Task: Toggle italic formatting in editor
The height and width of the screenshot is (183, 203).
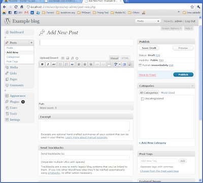Action: coord(48,64)
